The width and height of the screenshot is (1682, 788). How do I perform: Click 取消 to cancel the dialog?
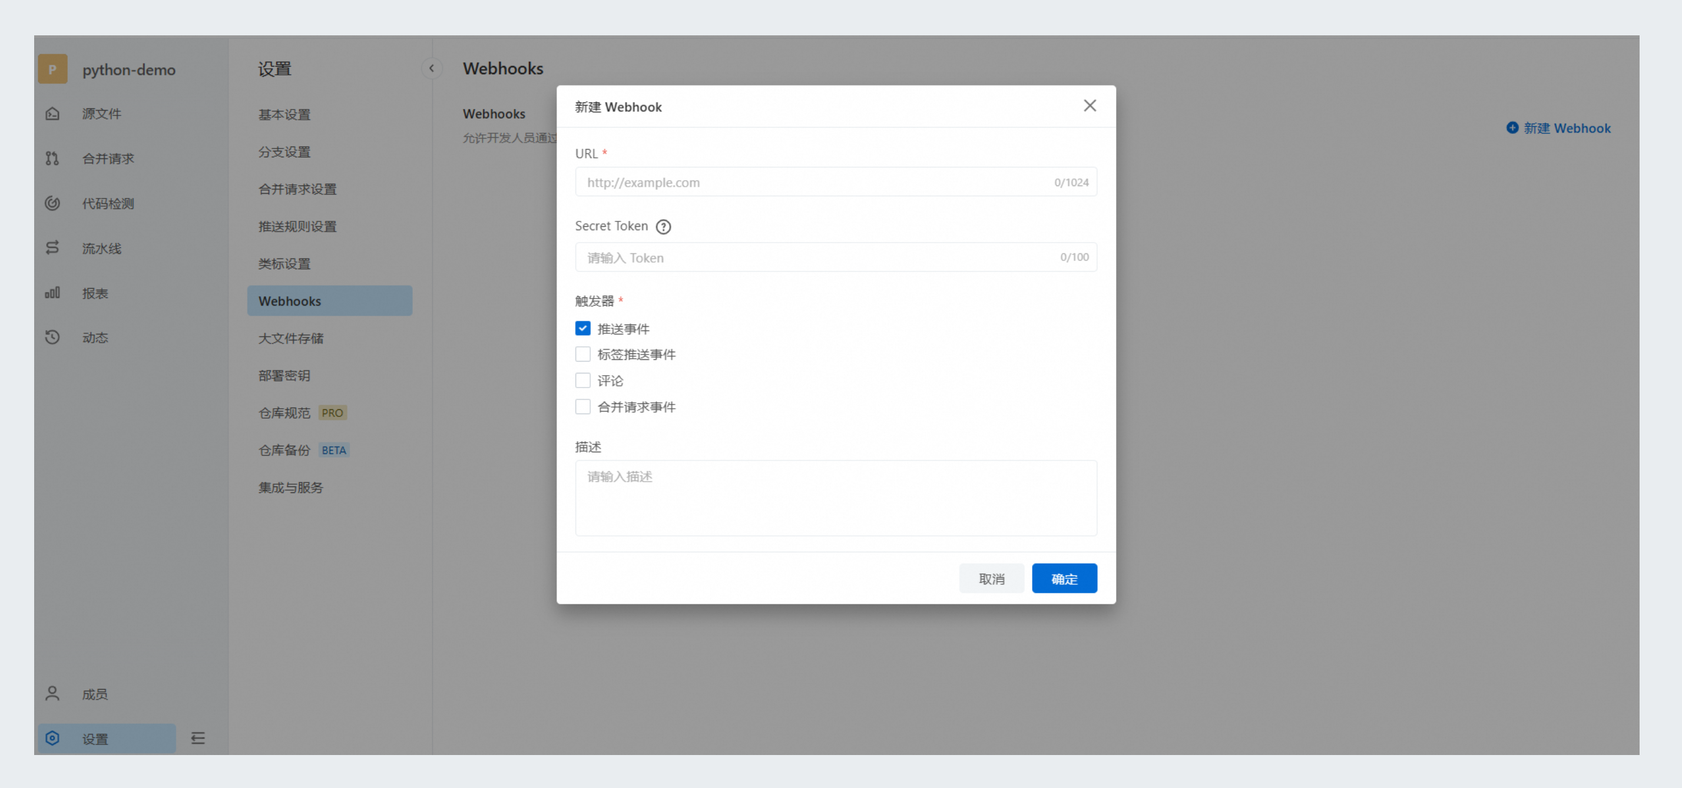(x=991, y=578)
